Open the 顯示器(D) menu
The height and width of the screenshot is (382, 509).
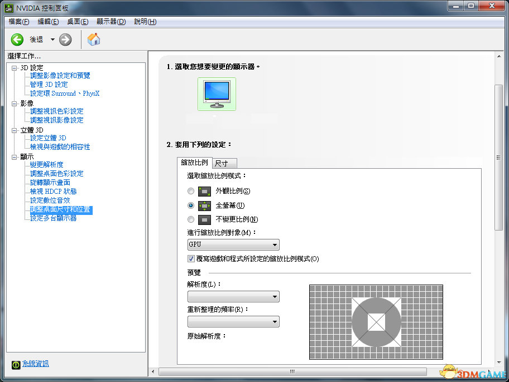pos(111,21)
